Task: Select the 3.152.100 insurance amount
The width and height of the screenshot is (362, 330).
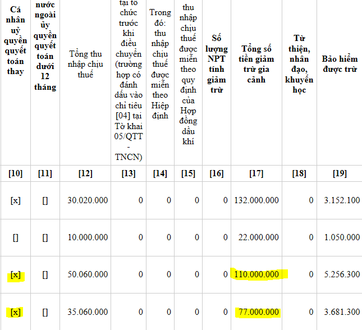Action: click(x=341, y=200)
